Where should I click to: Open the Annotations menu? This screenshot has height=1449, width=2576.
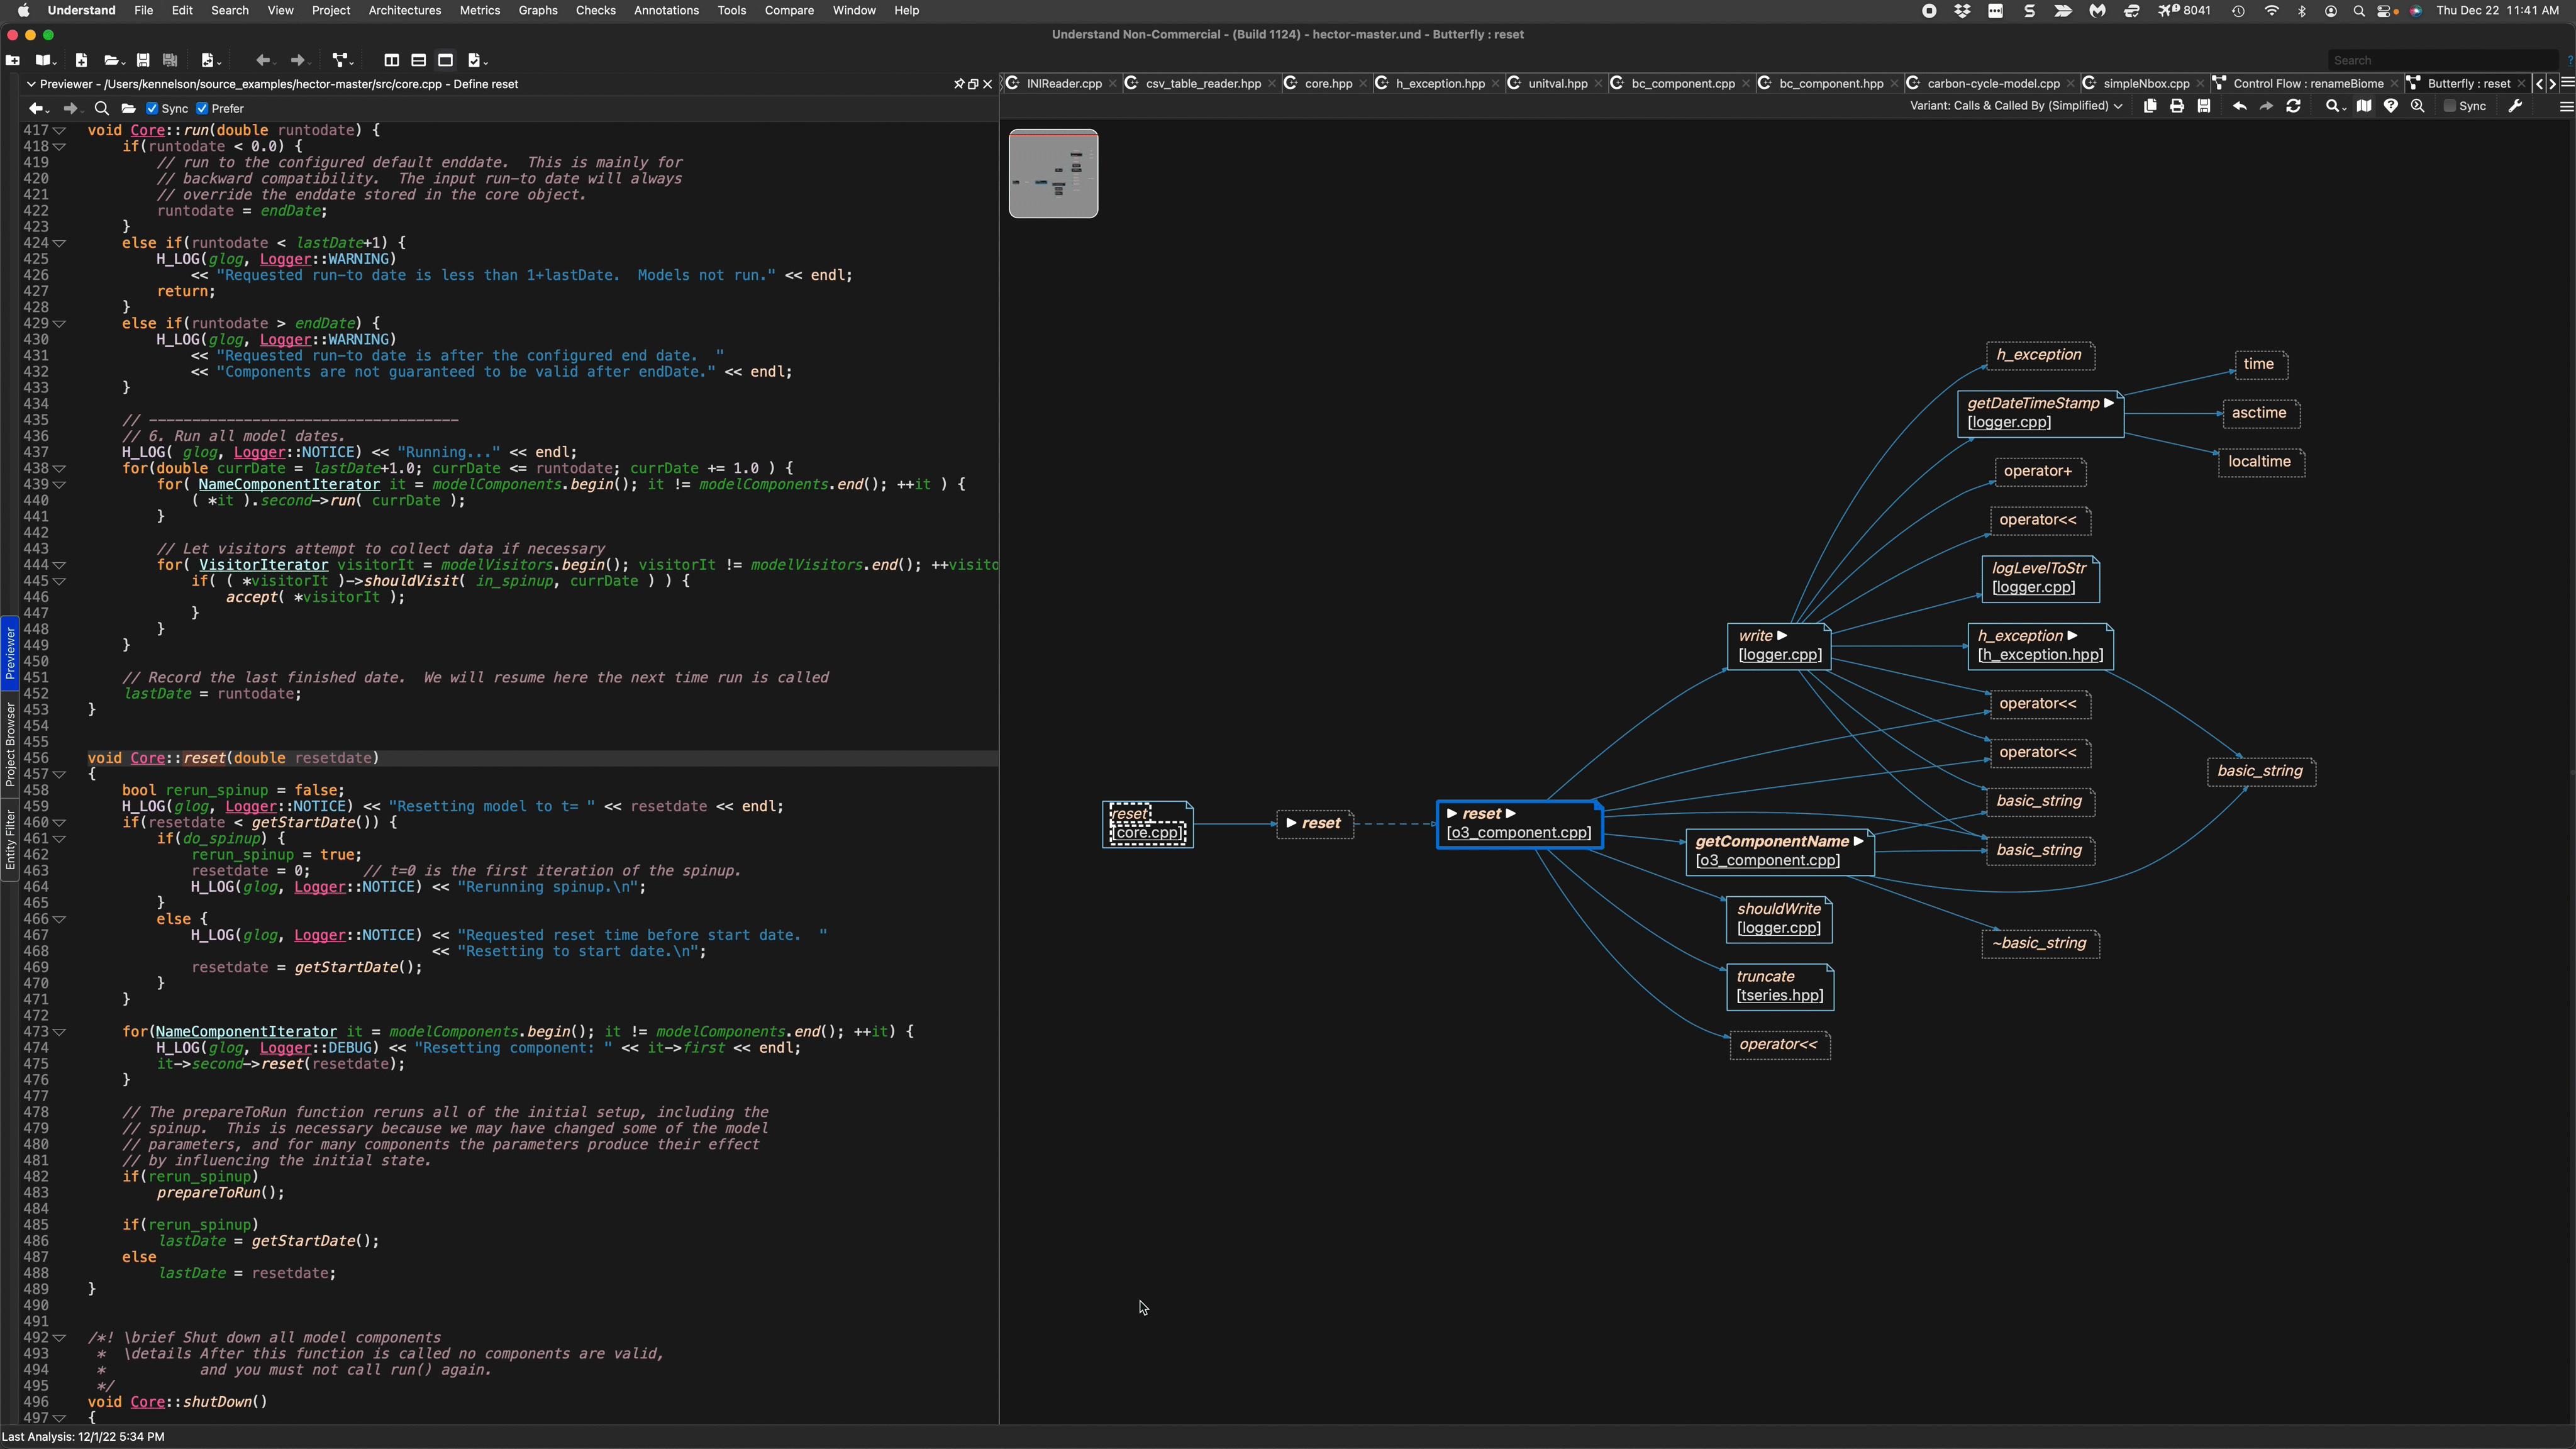(x=666, y=10)
